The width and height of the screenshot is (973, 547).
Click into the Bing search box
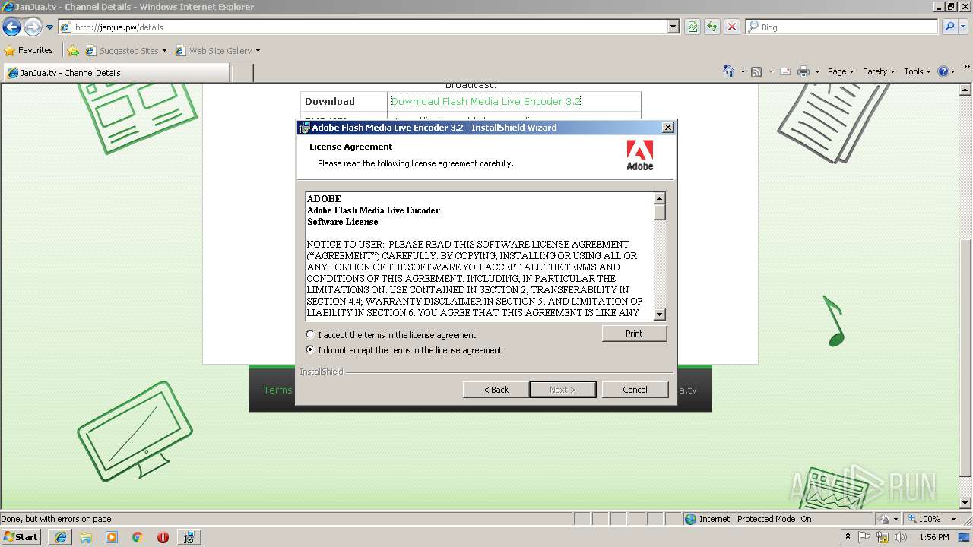click(842, 27)
